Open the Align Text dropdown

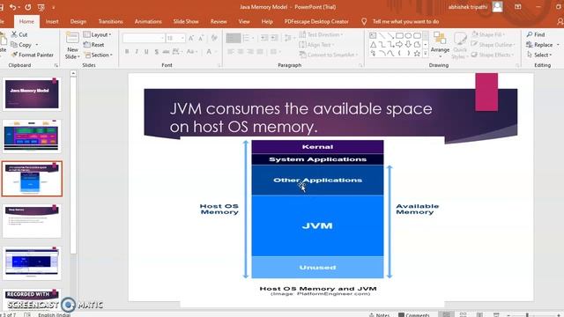point(316,45)
